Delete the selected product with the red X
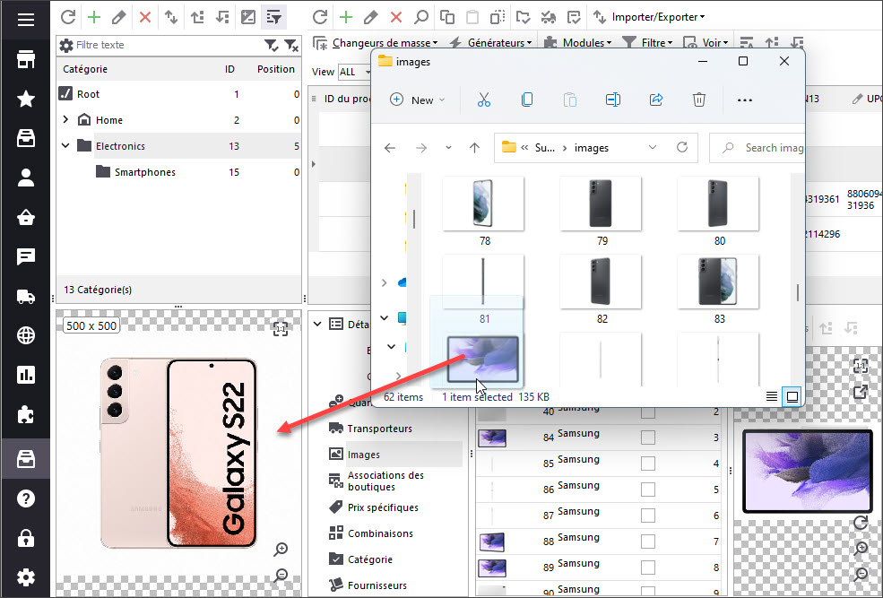Image resolution: width=883 pixels, height=598 pixels. [x=396, y=17]
